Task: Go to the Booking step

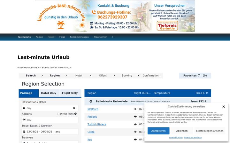Action: coord(127,76)
